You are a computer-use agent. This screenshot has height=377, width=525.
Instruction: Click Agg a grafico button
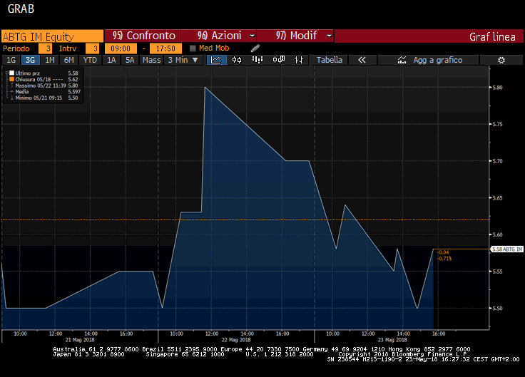click(428, 60)
